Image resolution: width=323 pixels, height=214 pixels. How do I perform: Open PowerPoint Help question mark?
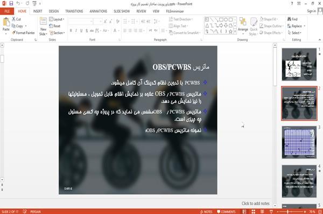pyautogui.click(x=292, y=4)
